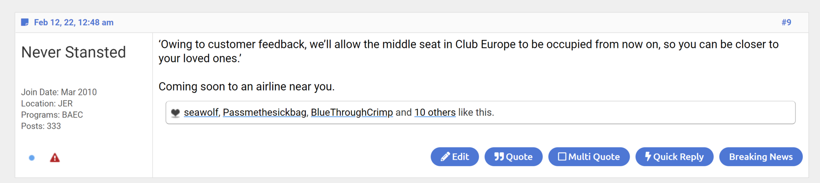
Task: Open the Feb 12, 22, 12:48 am timestamp link
Action: coord(74,23)
